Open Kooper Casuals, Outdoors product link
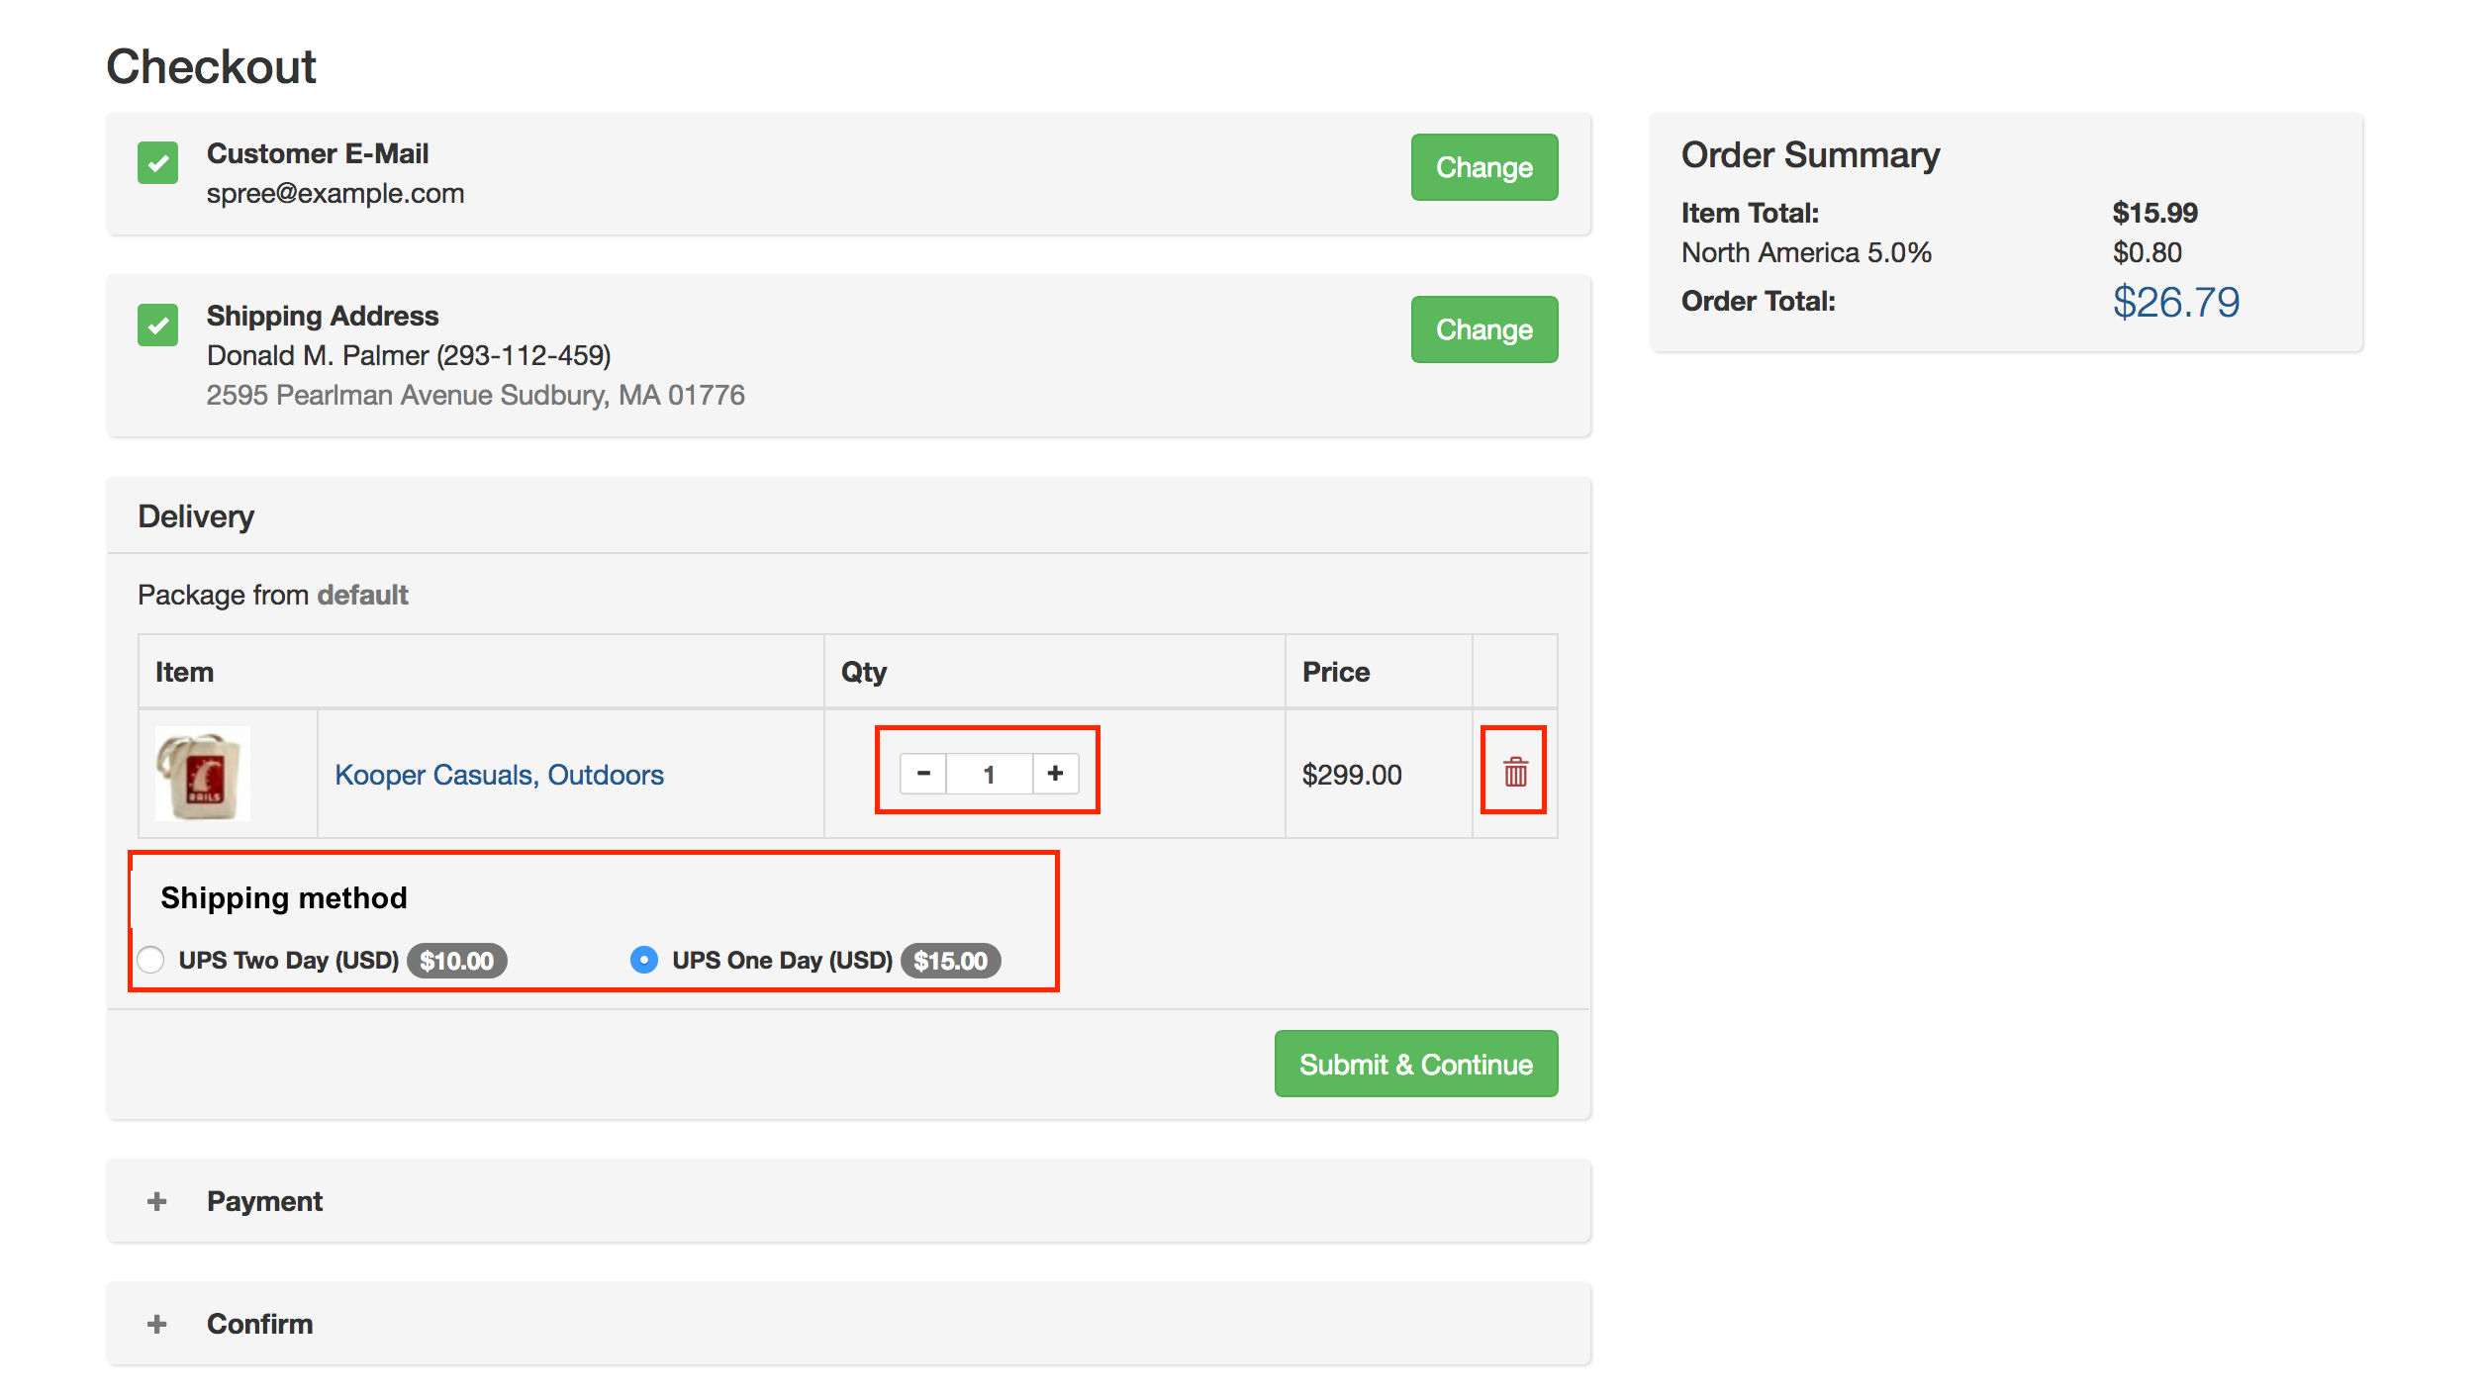The width and height of the screenshot is (2486, 1397). 499,775
